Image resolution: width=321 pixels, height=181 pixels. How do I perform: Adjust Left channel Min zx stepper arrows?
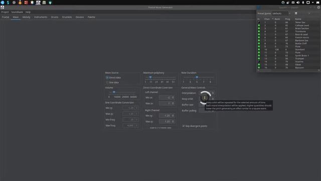[x=173, y=98]
